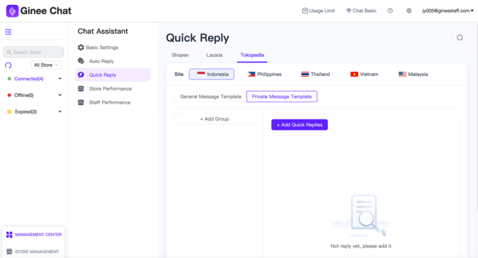478x258 pixels.
Task: Switch to the Shopee tab
Action: 180,55
